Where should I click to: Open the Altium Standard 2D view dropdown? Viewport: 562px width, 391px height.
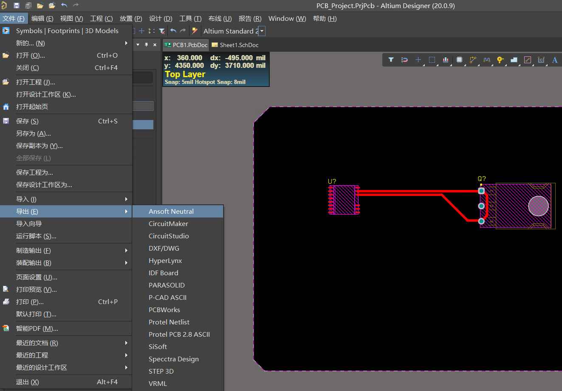pos(262,31)
